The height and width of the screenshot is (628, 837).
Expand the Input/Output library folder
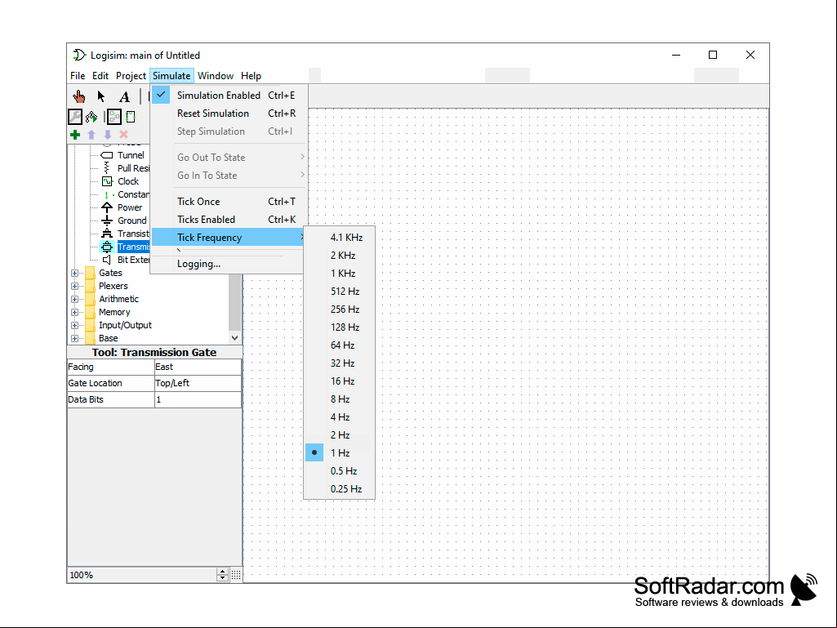pos(75,325)
